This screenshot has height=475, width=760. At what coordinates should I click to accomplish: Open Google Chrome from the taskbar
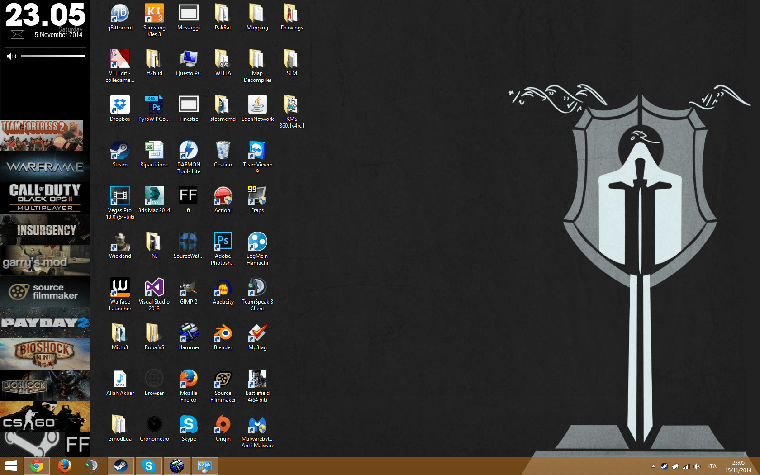click(37, 466)
